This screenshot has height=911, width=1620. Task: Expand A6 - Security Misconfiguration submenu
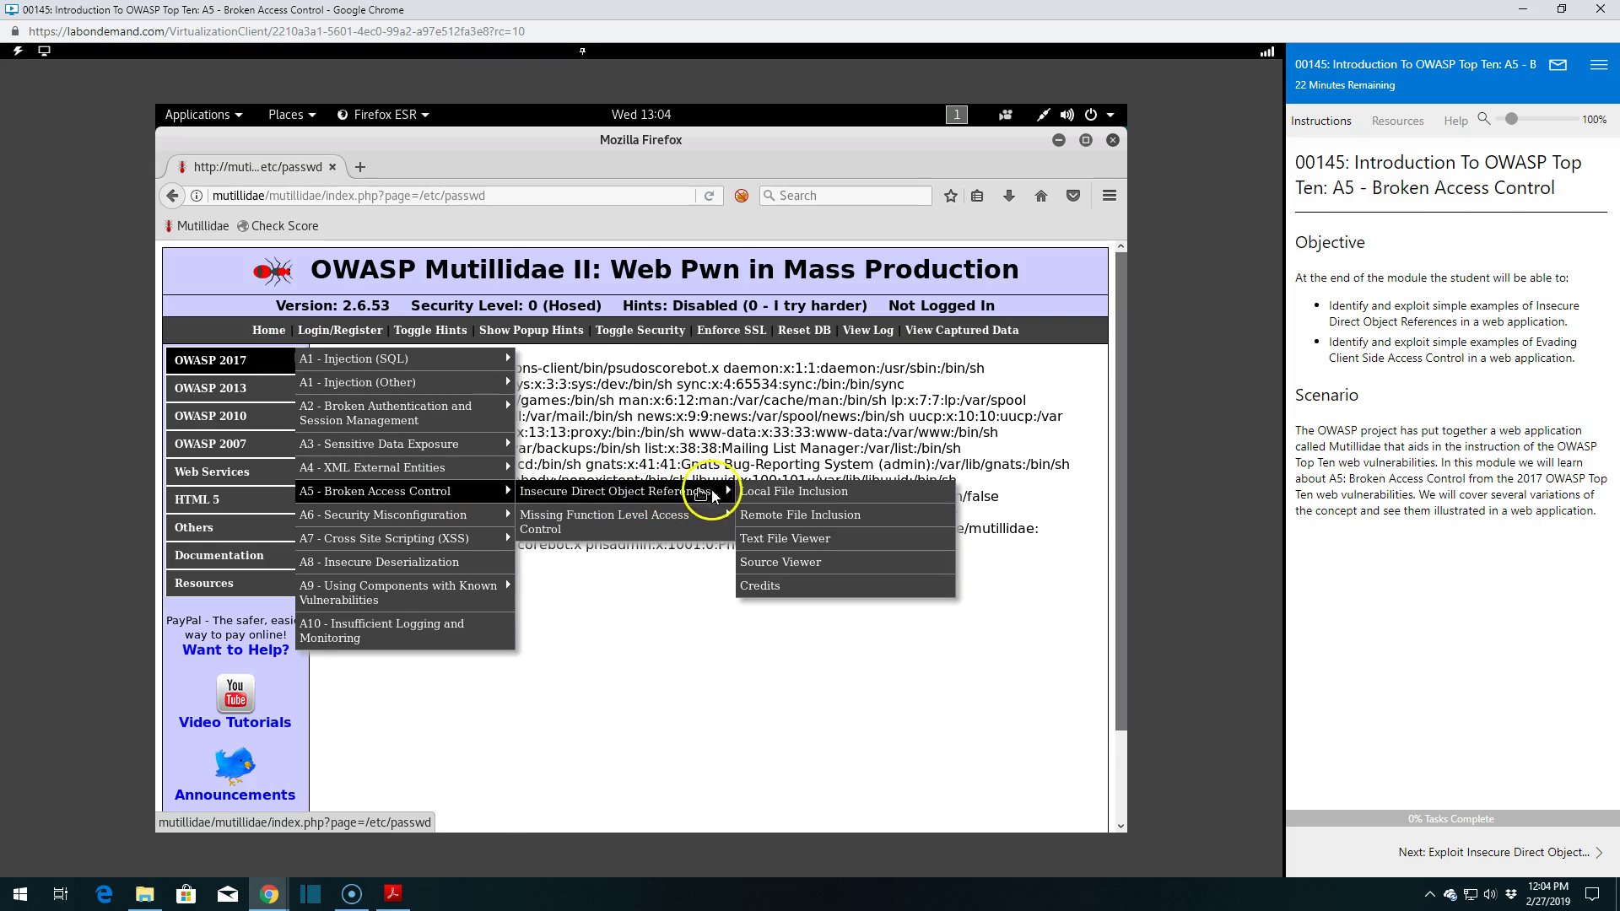405,515
